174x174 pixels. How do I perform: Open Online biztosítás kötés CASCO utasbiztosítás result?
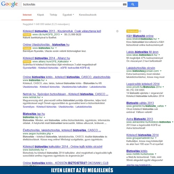click(66, 77)
